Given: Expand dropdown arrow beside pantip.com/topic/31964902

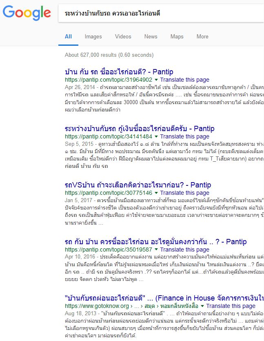Looking at the screenshot, I should tap(156, 80).
